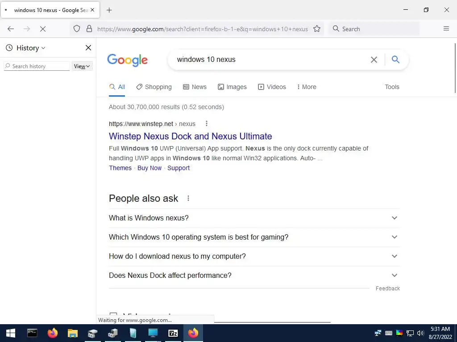457x342 pixels.
Task: Bookmark this page with the star
Action: coord(317,29)
